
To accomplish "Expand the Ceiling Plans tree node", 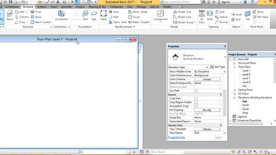I will (235, 90).
